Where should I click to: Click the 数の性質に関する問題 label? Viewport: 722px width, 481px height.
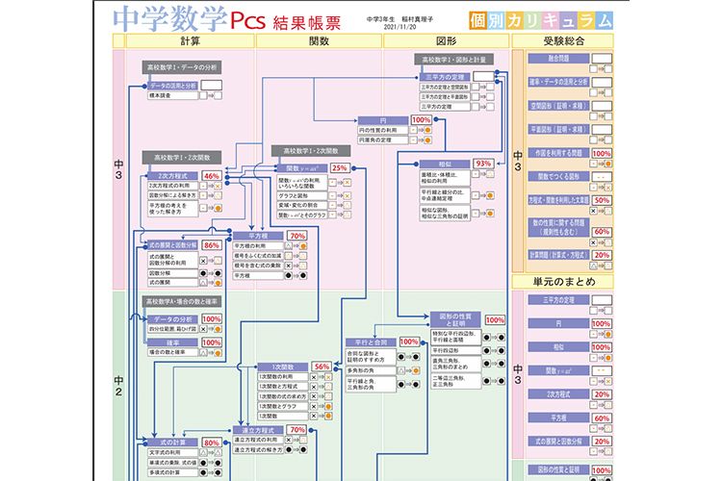click(x=558, y=227)
